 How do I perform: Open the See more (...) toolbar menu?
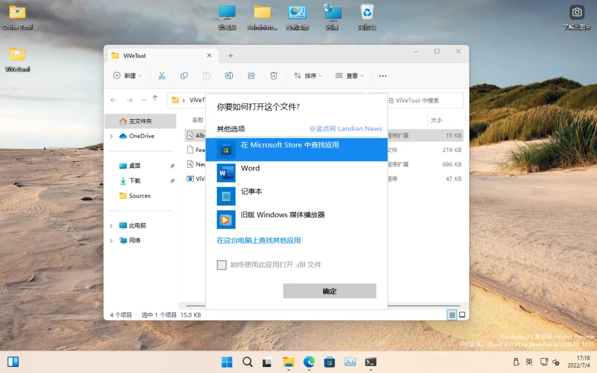pos(383,75)
